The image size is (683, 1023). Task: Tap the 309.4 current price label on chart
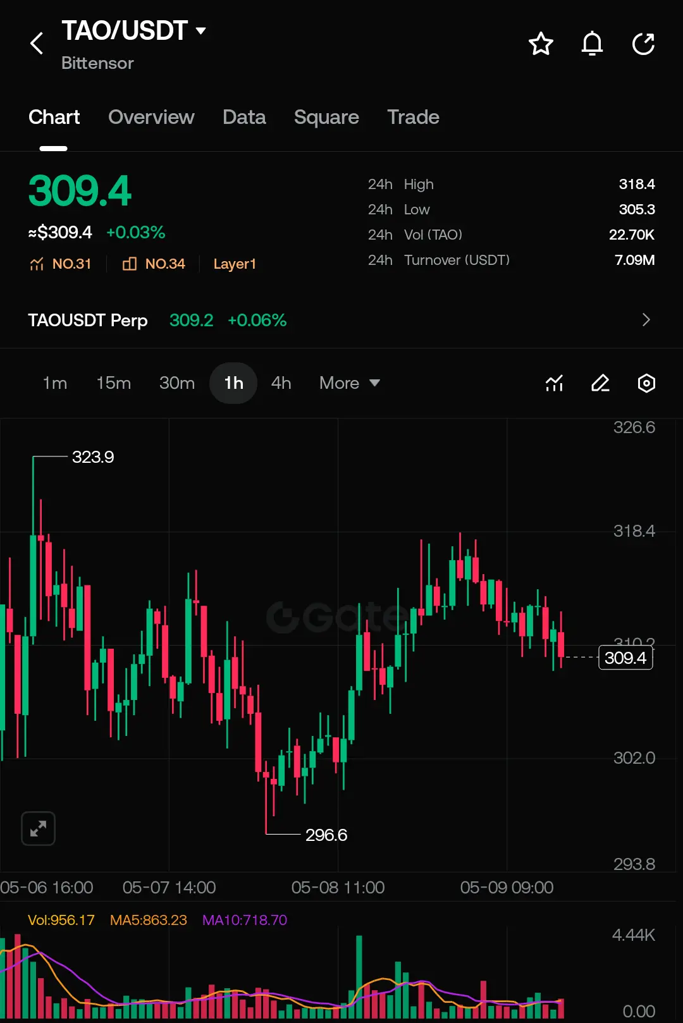click(625, 658)
